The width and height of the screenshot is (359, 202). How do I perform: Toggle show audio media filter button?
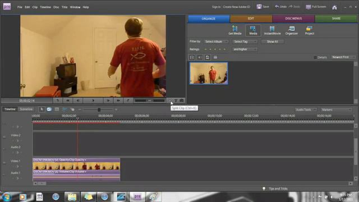pyautogui.click(x=200, y=57)
